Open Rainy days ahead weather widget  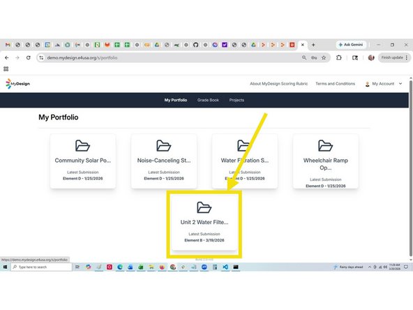point(348,267)
